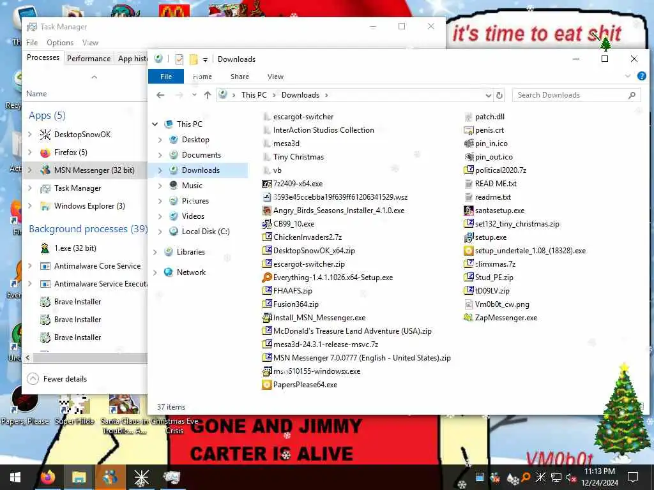Select Everything-1.4.1.1026.x64-Setup.exe icon
The image size is (654, 490).
pos(266,278)
